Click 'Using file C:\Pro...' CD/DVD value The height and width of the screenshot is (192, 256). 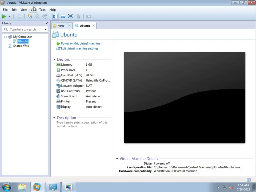98,80
